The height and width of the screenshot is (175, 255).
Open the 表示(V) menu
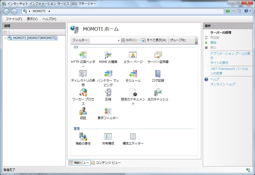pos(32,19)
